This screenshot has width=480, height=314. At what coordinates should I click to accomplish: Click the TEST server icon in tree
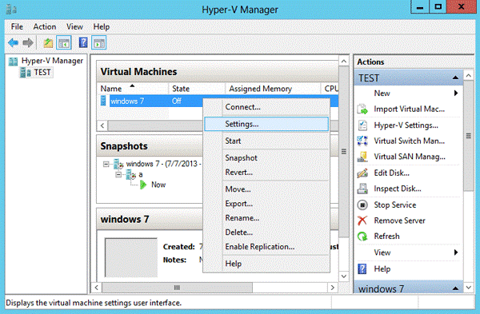25,73
